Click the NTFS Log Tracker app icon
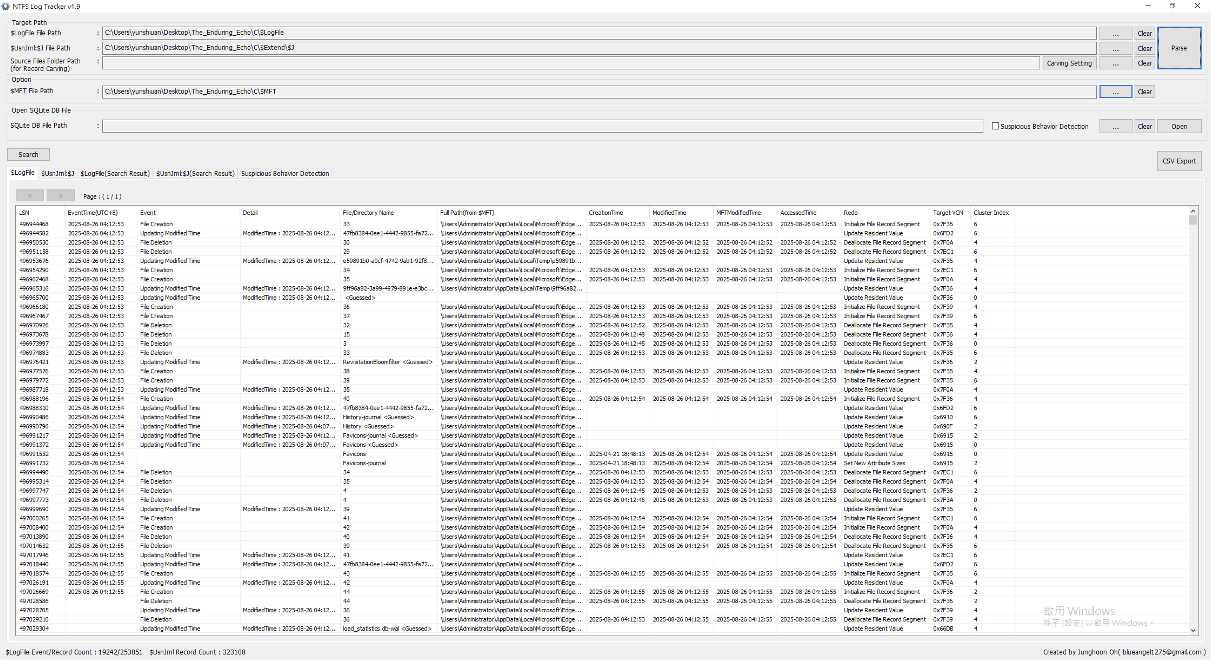This screenshot has height=660, width=1211. coord(6,6)
